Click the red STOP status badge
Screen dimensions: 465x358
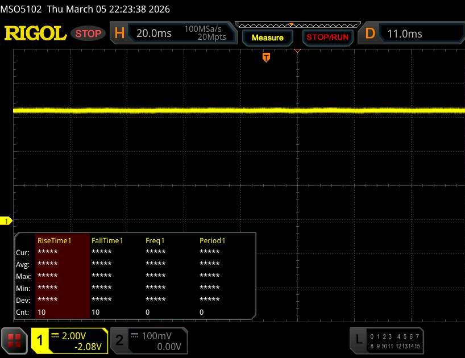[89, 34]
